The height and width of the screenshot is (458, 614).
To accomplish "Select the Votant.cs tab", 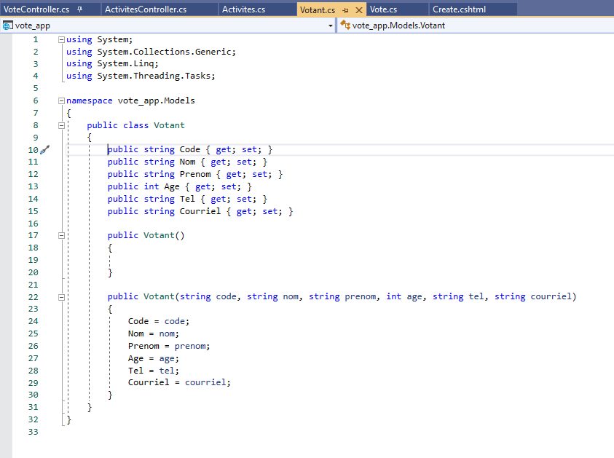I will click(318, 9).
